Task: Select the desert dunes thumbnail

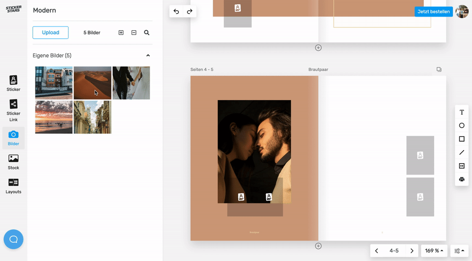Action: (93, 83)
